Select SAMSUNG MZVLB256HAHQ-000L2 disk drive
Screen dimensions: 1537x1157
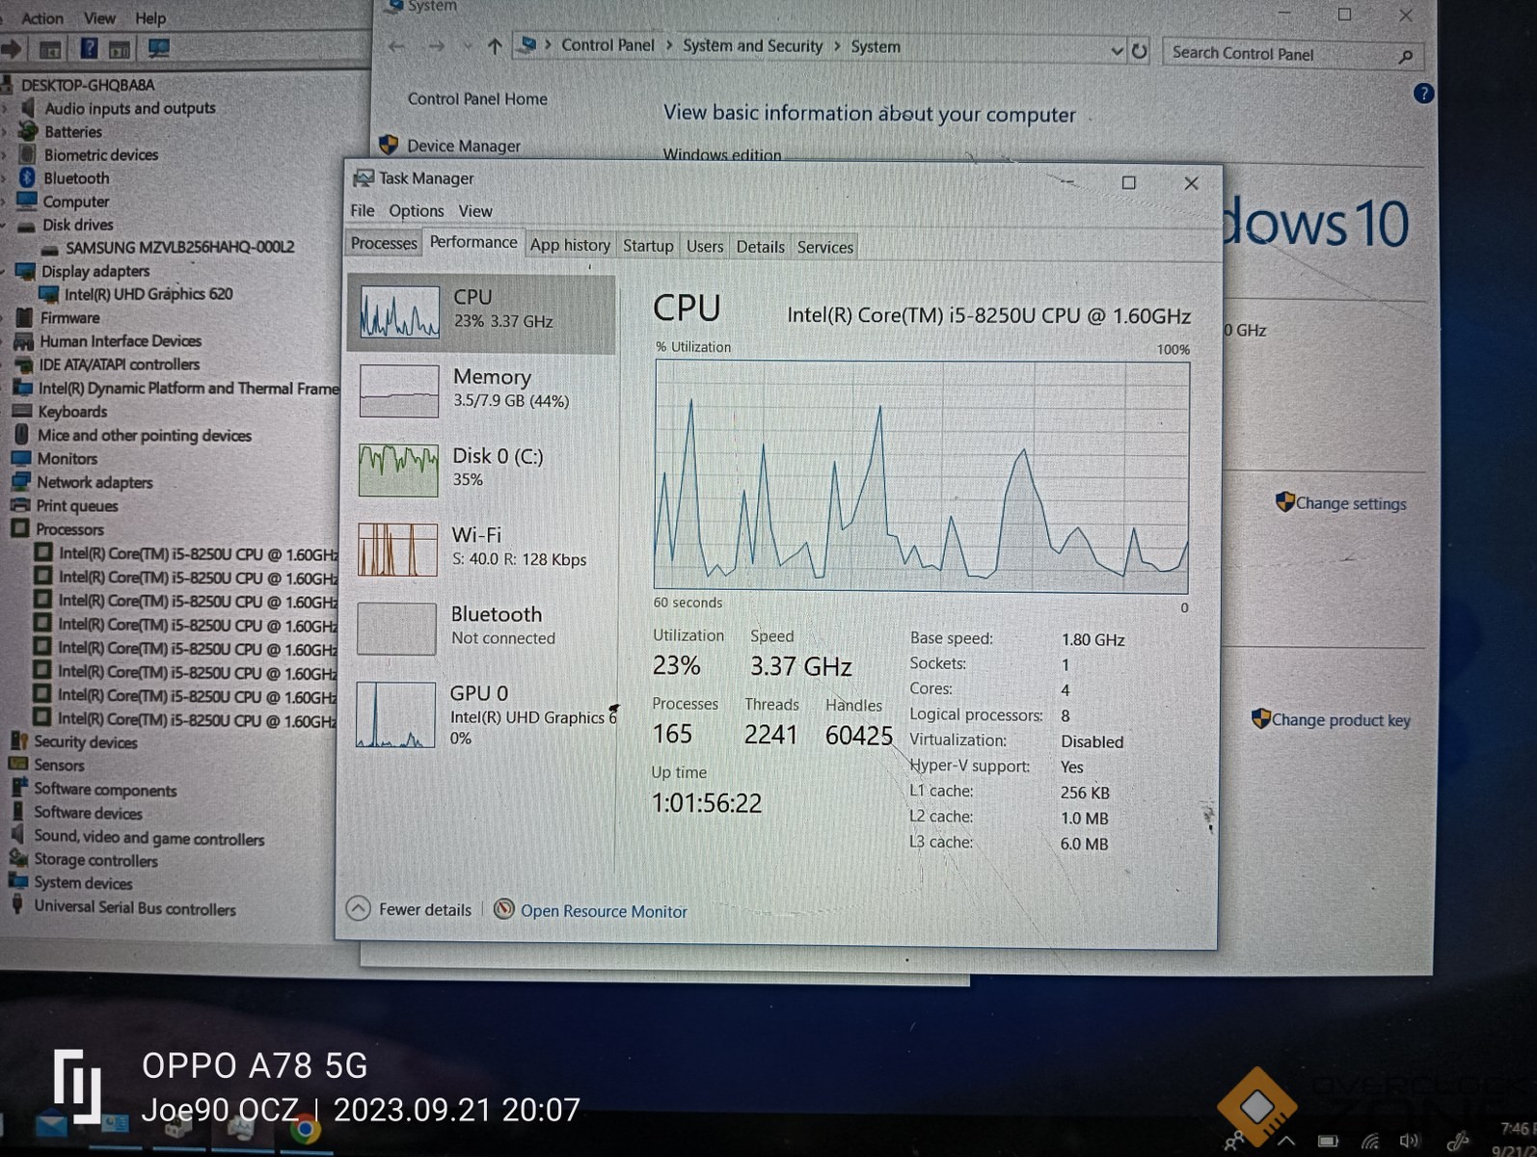point(180,248)
